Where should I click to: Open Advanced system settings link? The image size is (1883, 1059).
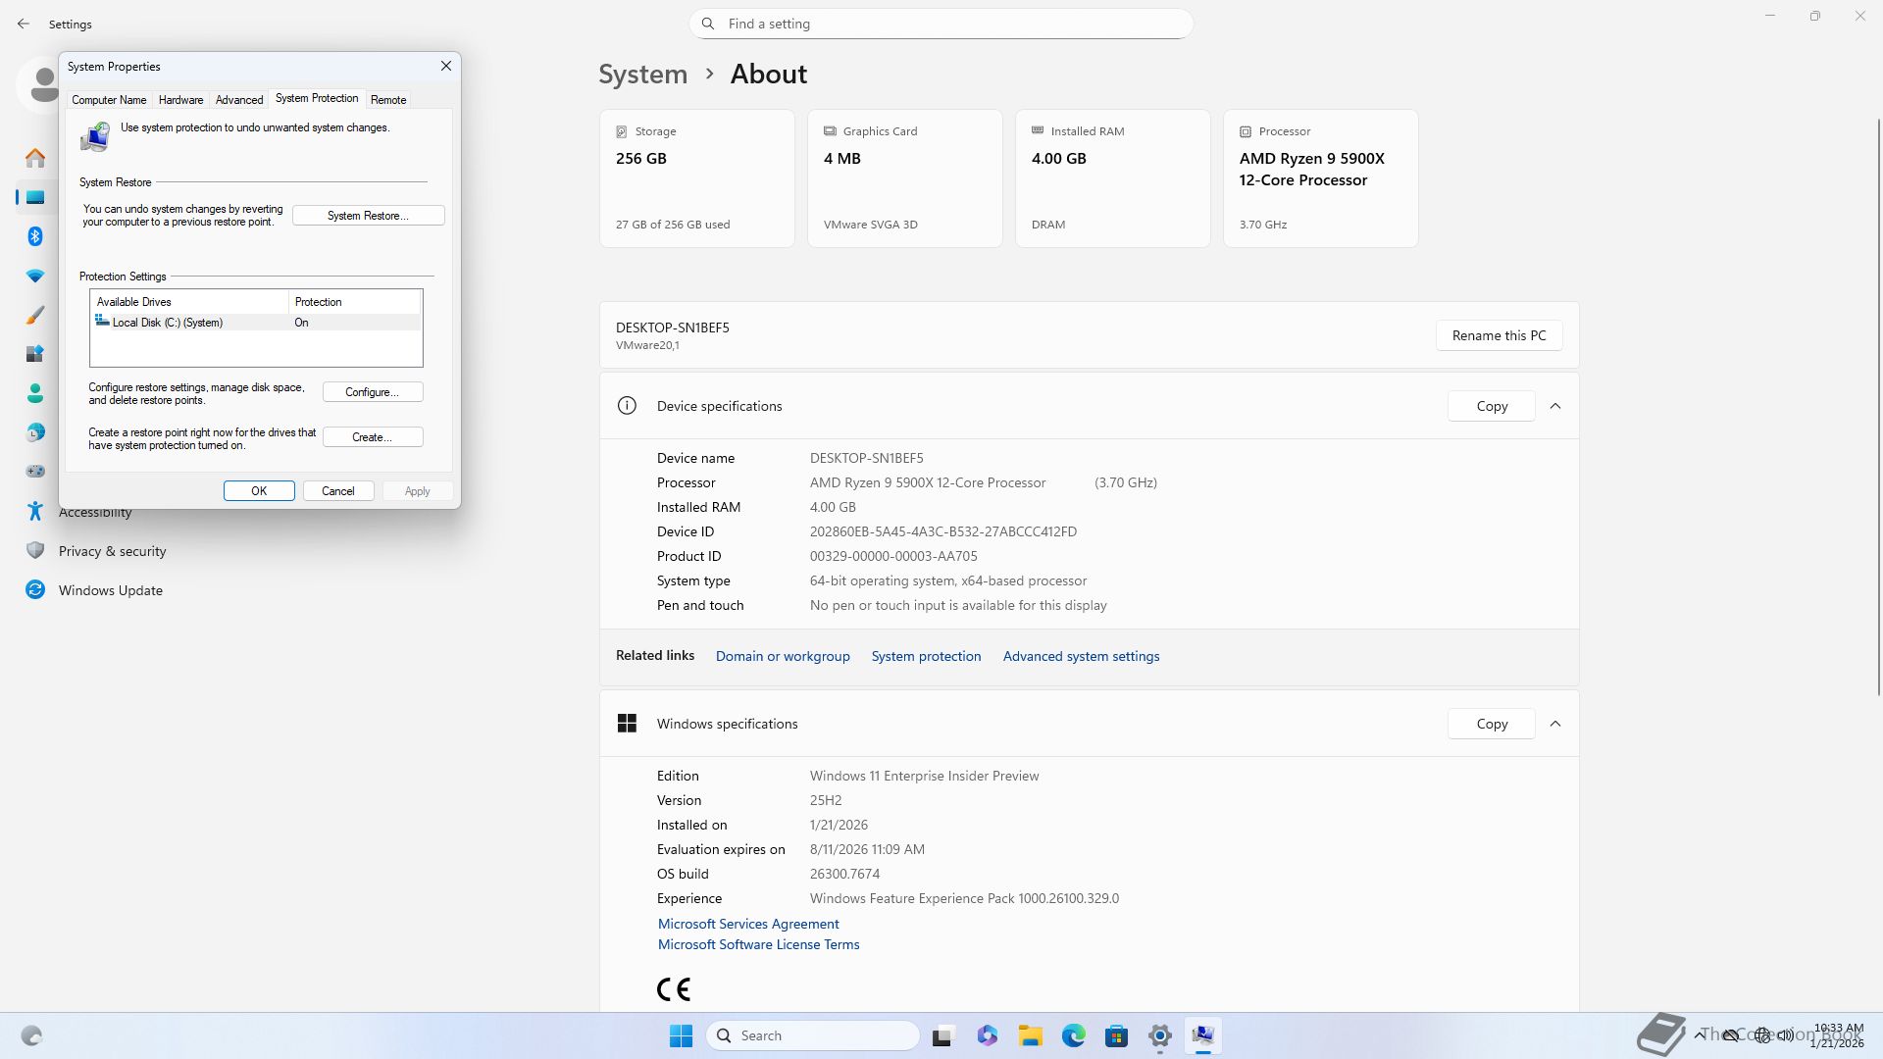click(x=1081, y=656)
